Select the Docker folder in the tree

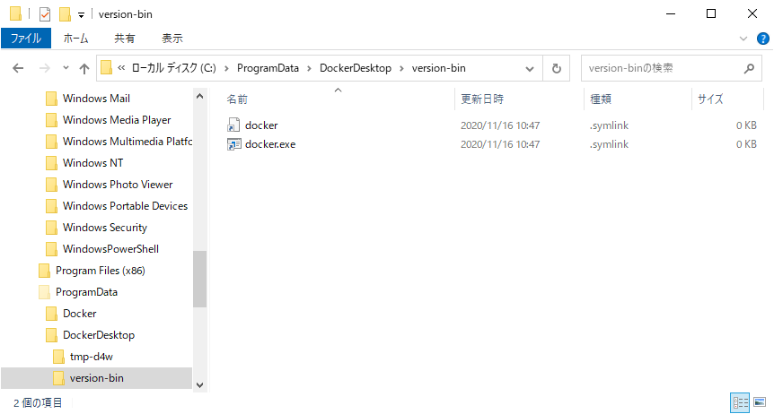(x=80, y=314)
